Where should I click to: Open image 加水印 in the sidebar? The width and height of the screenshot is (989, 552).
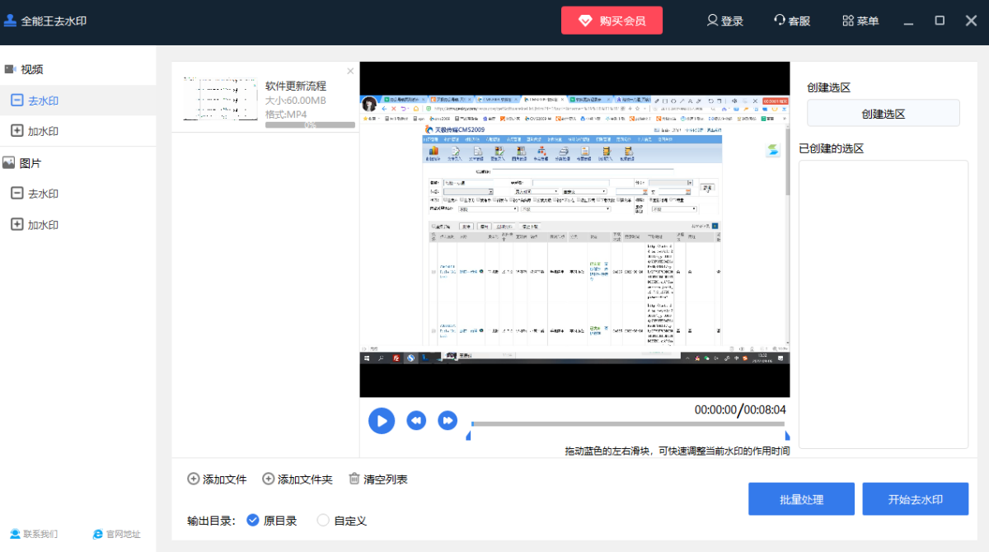(43, 225)
